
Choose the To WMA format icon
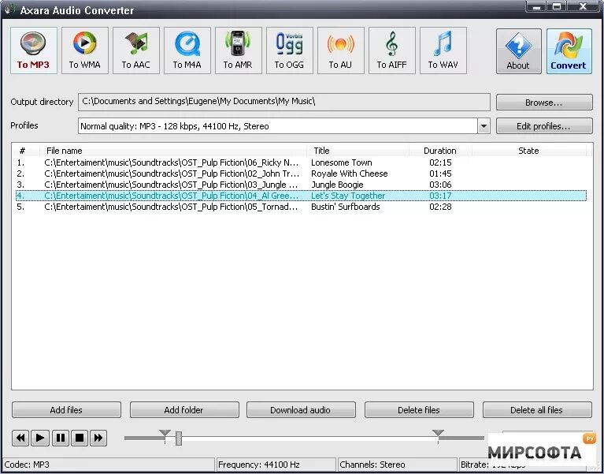click(x=85, y=50)
